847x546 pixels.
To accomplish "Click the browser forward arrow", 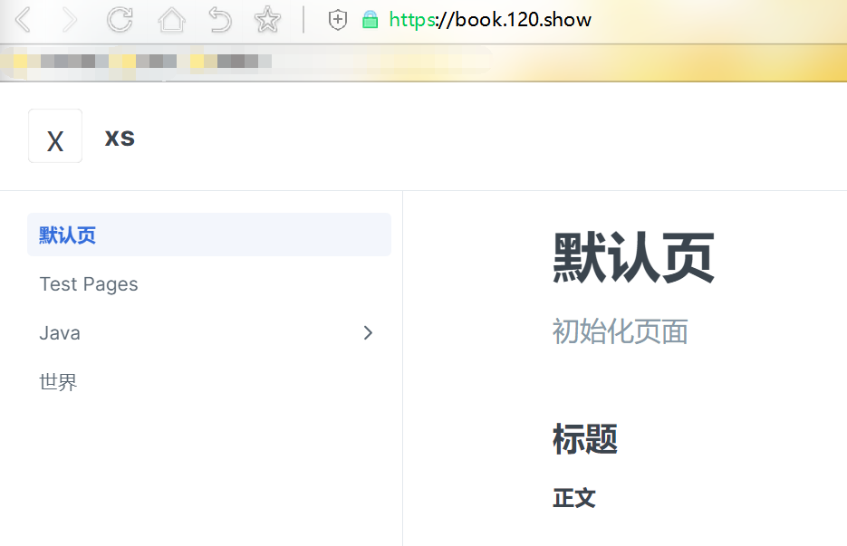I will point(70,19).
